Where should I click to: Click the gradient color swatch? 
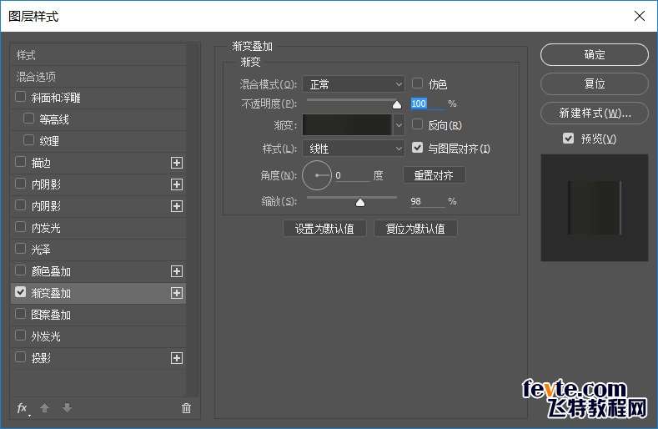(347, 125)
